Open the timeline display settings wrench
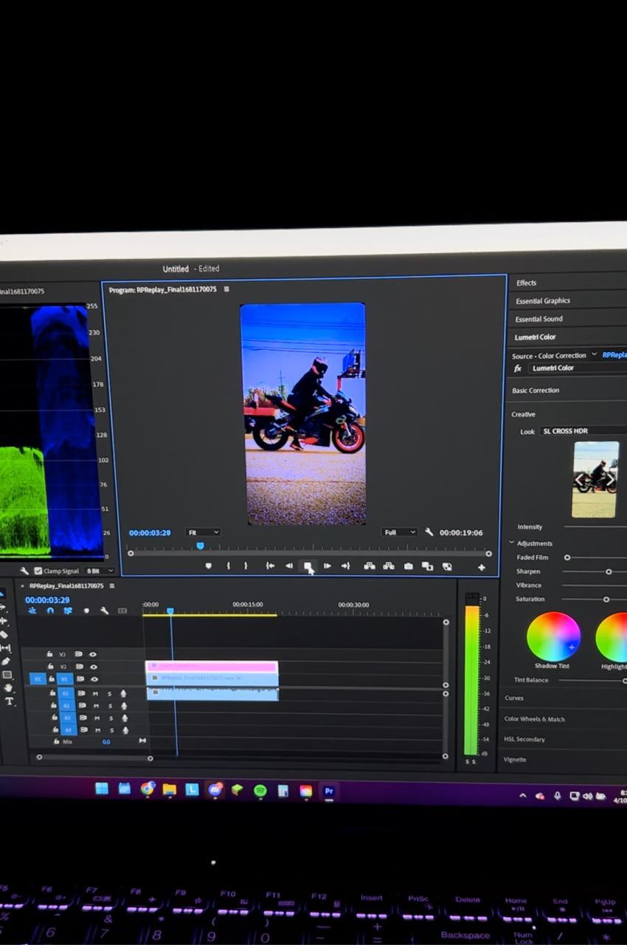627x945 pixels. click(104, 611)
